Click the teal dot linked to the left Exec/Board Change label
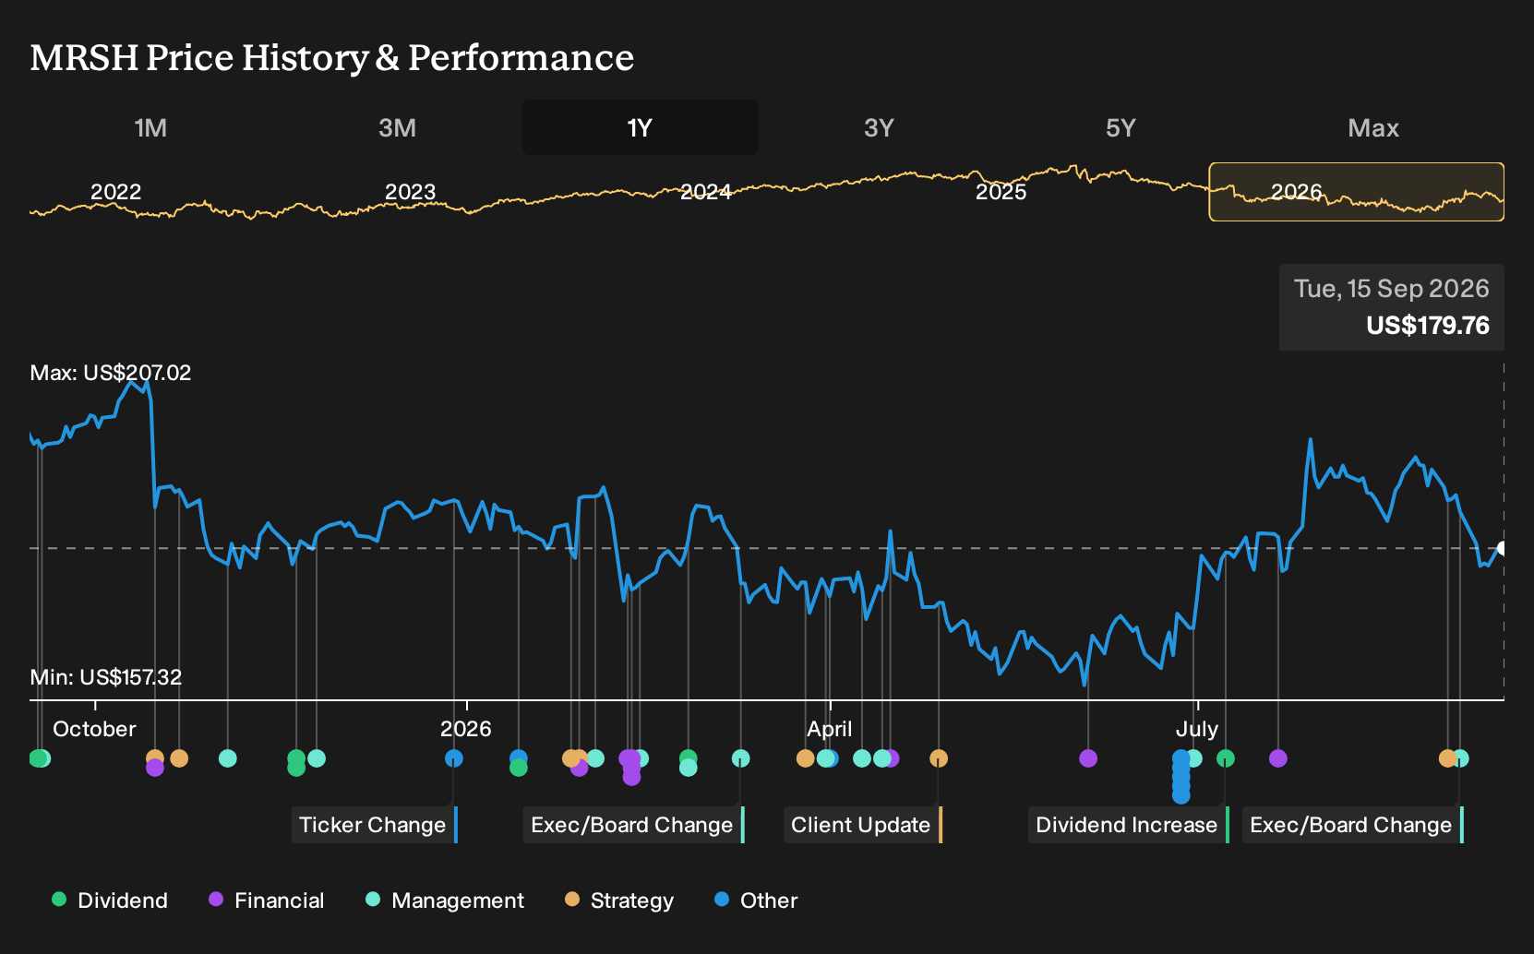This screenshot has width=1534, height=954. point(740,758)
